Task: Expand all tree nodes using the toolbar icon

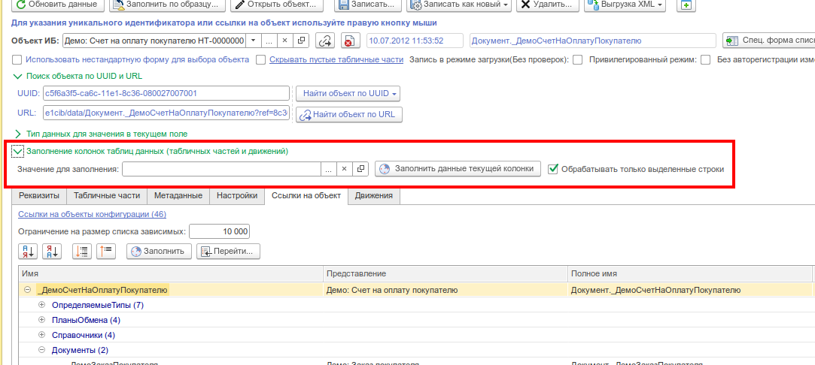Action: [x=82, y=252]
